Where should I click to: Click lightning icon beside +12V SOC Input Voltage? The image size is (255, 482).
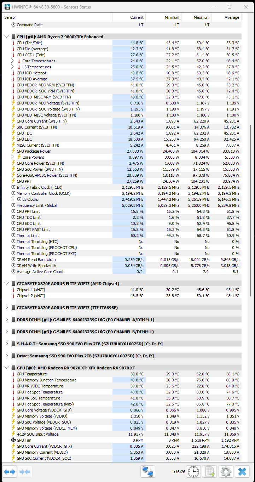coord(13,434)
